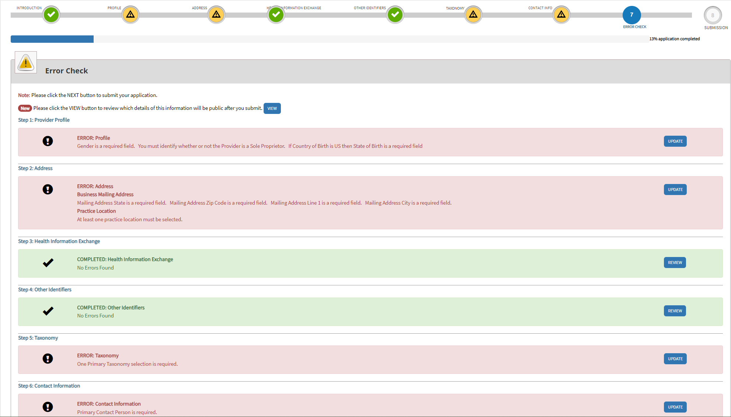Click REVIEW for Other Identifiers
Image resolution: width=731 pixels, height=417 pixels.
tap(675, 311)
